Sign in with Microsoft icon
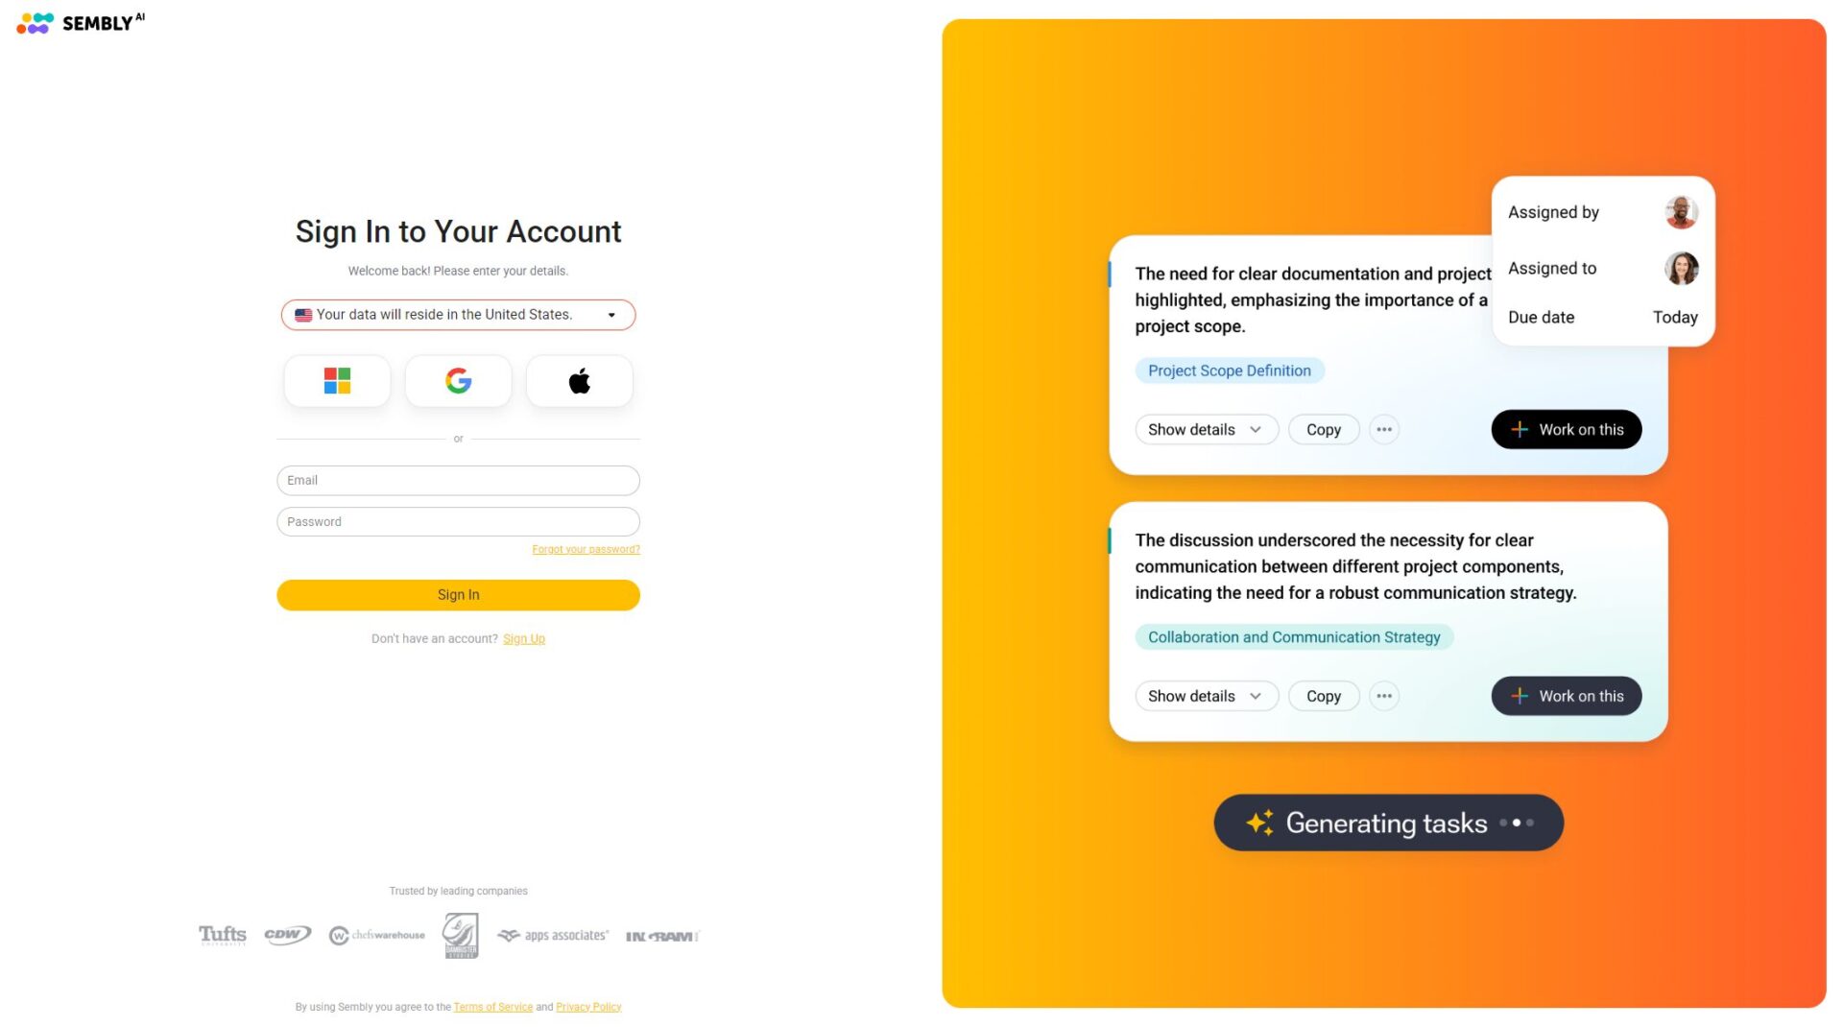 pyautogui.click(x=337, y=381)
